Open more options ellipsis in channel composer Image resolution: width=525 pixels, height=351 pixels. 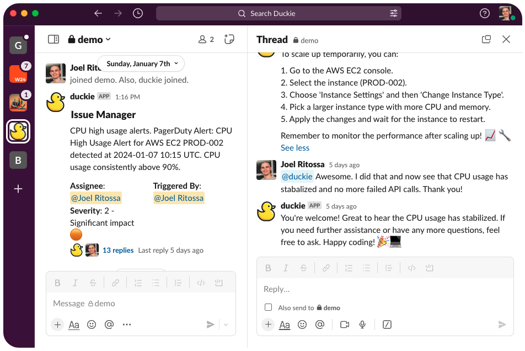coord(127,325)
